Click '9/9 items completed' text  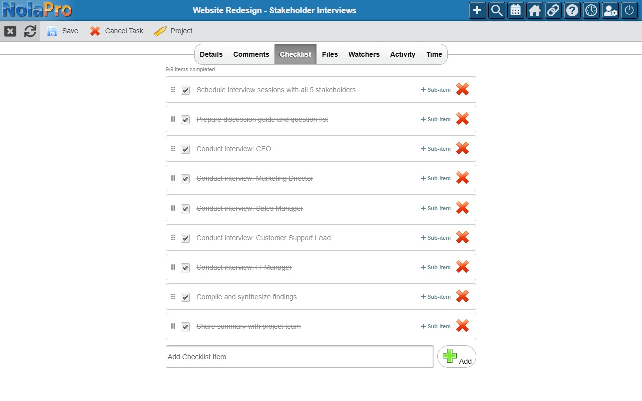(x=190, y=69)
